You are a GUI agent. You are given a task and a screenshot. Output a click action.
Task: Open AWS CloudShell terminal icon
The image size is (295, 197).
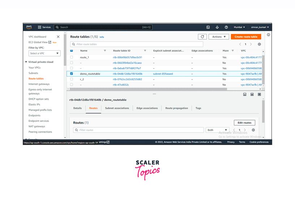point(208,27)
